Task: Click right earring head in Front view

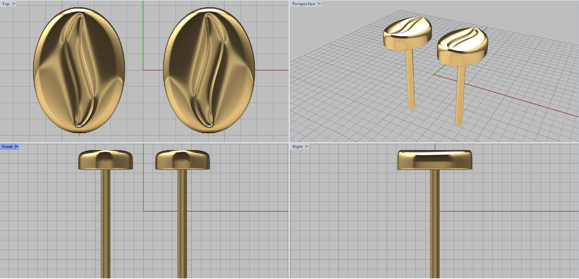Action: [x=182, y=160]
